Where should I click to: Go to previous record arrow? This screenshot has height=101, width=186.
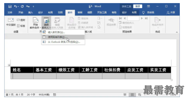pyautogui.click(x=124, y=18)
